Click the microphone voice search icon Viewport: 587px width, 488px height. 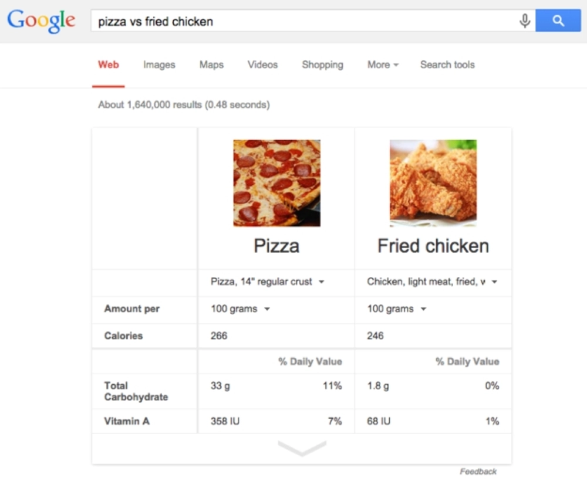tap(525, 22)
